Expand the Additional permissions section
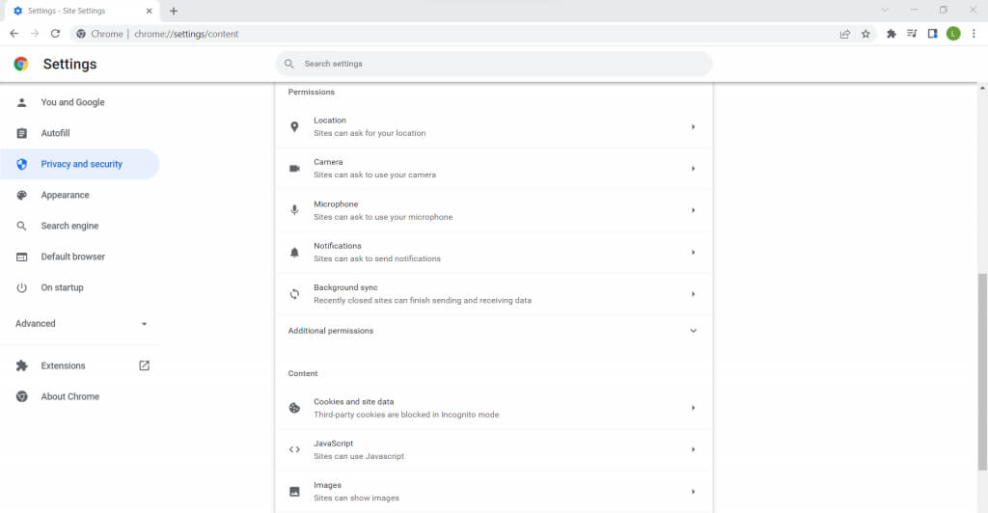Screen dimensions: 988x513 coord(693,331)
